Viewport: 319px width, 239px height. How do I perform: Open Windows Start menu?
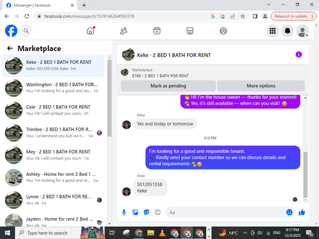click(8, 233)
